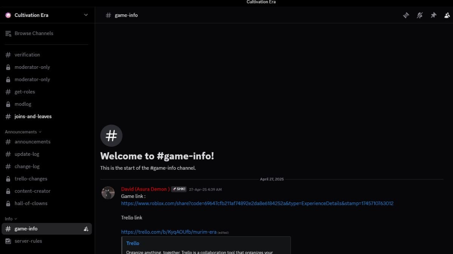Click the create invite icon beside game-info
The image size is (453, 254).
[x=86, y=229]
